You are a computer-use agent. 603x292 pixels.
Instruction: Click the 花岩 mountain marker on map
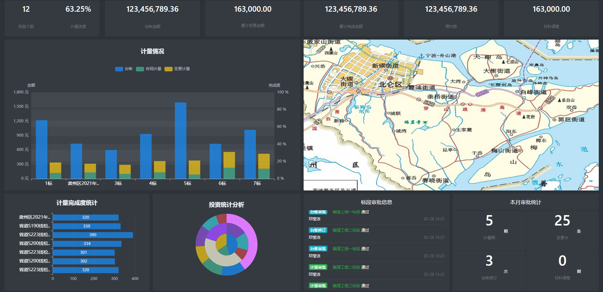(524, 117)
